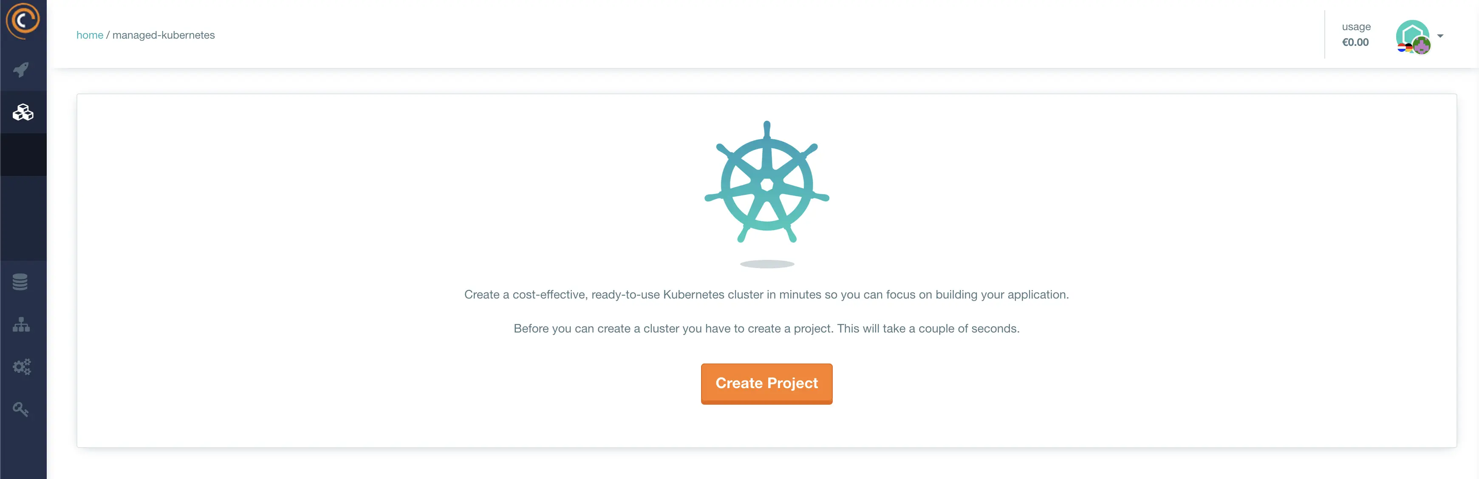Open the rocket launch sidebar icon
Screen dimensions: 1479x479
[21, 70]
